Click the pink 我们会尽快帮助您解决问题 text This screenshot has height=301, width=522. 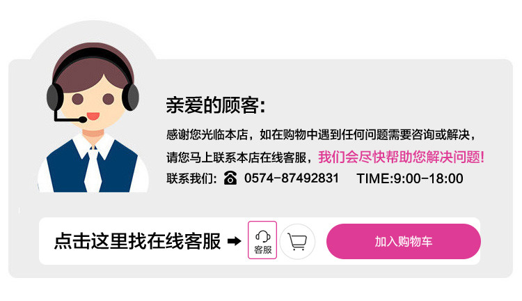click(x=401, y=157)
